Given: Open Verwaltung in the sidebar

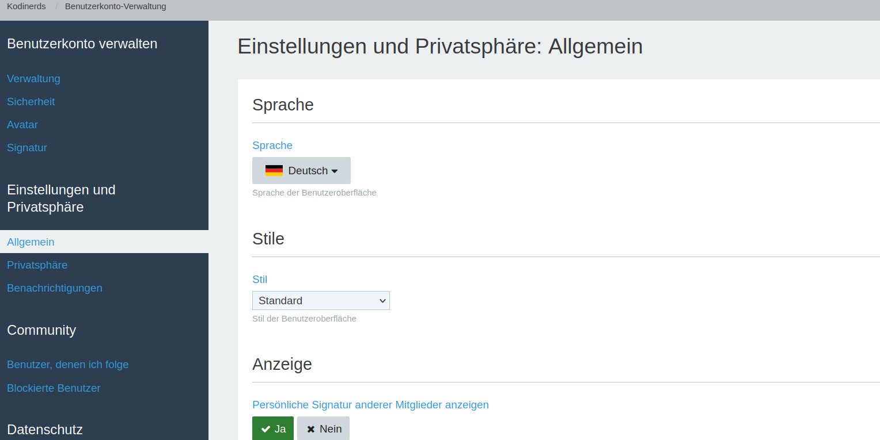Looking at the screenshot, I should [33, 78].
